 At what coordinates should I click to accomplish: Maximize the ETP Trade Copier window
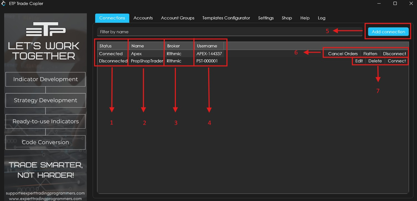(x=395, y=4)
